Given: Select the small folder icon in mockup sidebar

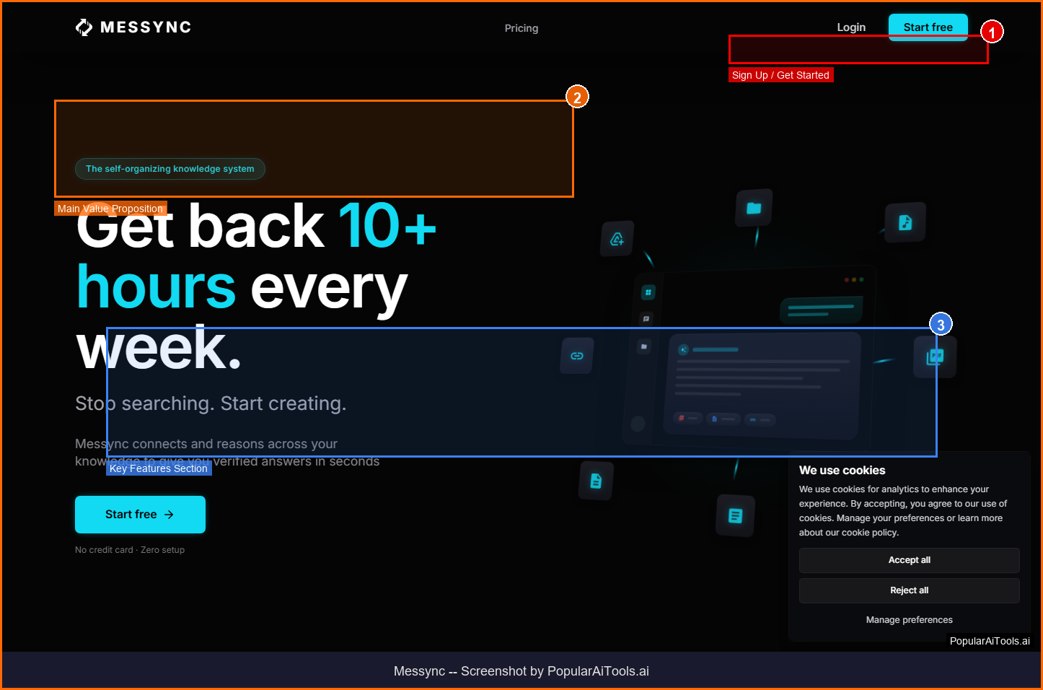Looking at the screenshot, I should point(644,346).
